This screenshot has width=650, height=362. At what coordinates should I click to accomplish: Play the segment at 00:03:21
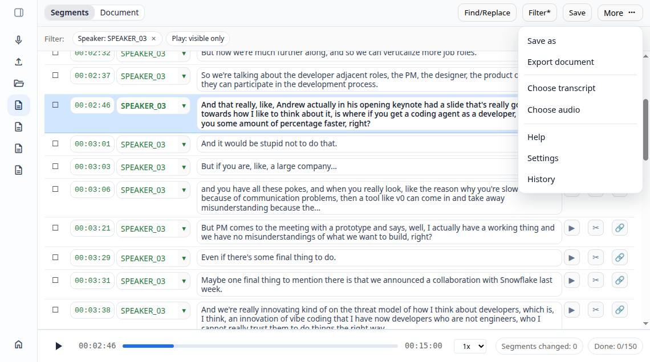point(572,228)
